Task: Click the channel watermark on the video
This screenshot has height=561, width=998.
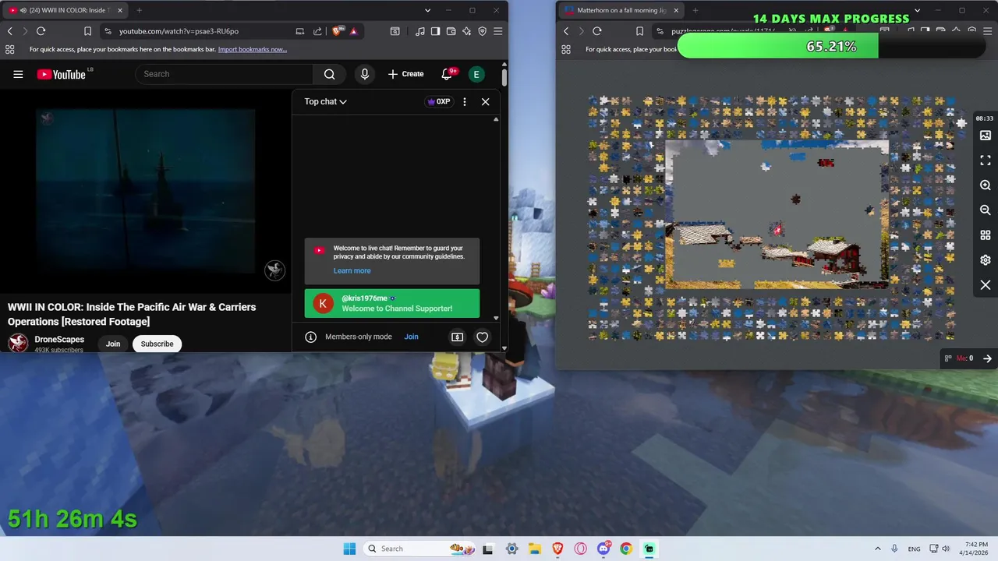Action: (274, 270)
